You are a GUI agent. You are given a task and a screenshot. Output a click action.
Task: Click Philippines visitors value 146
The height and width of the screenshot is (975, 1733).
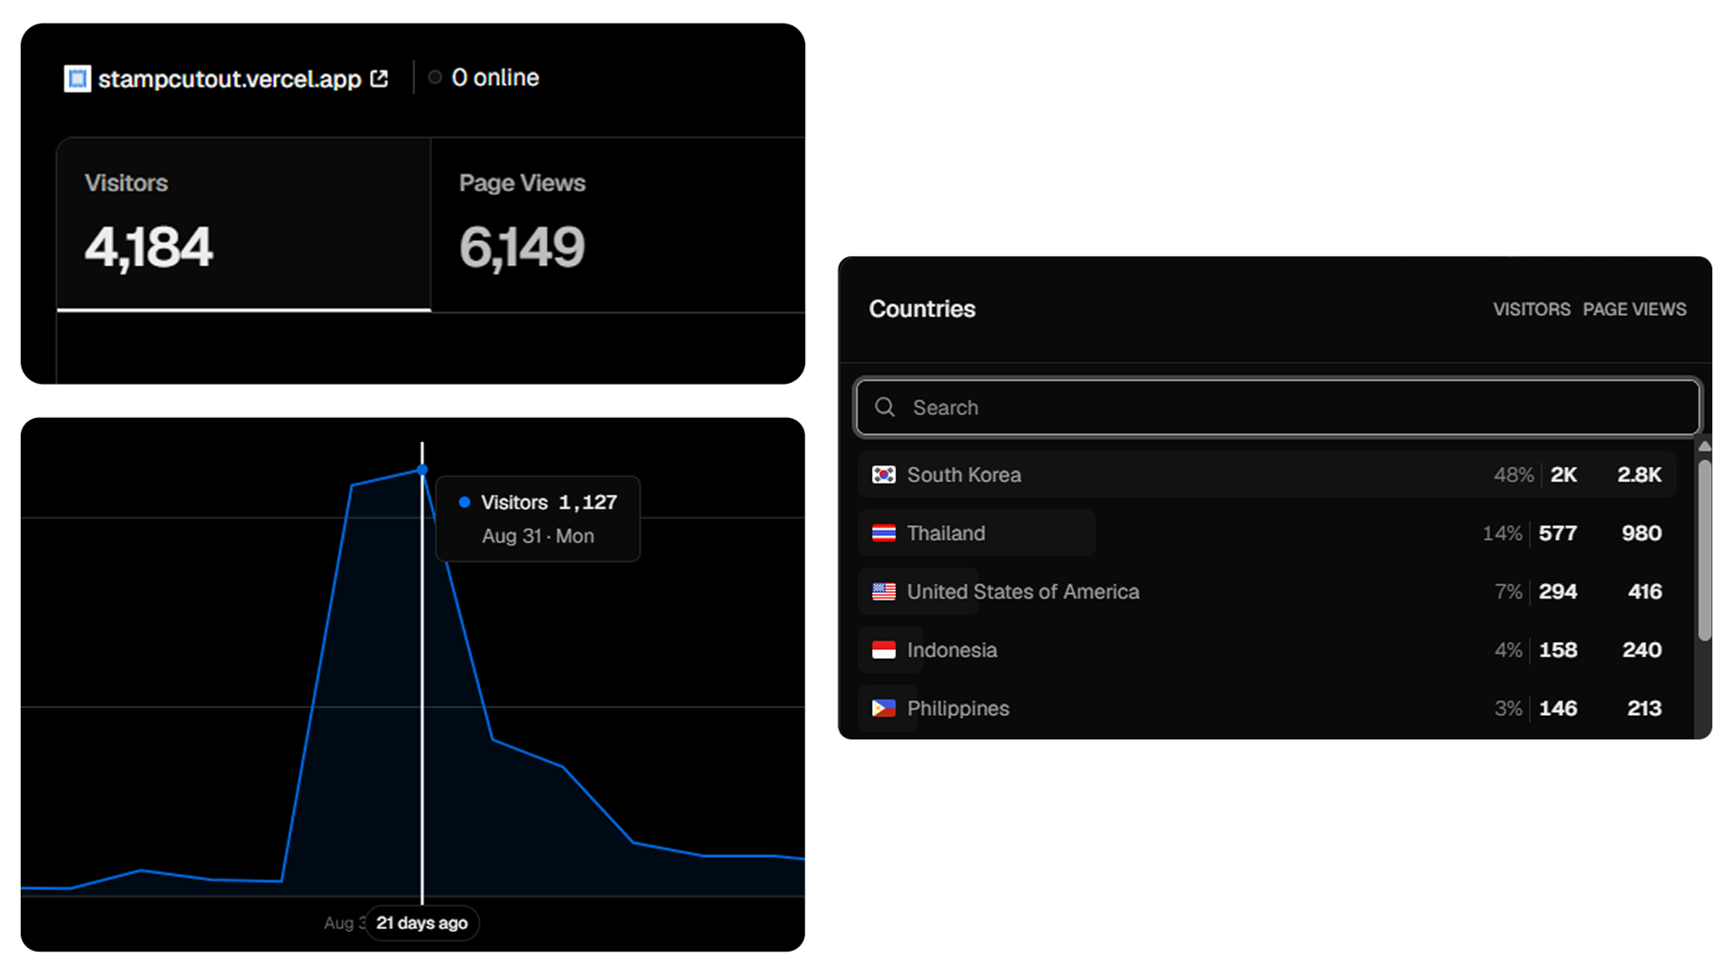pos(1558,709)
